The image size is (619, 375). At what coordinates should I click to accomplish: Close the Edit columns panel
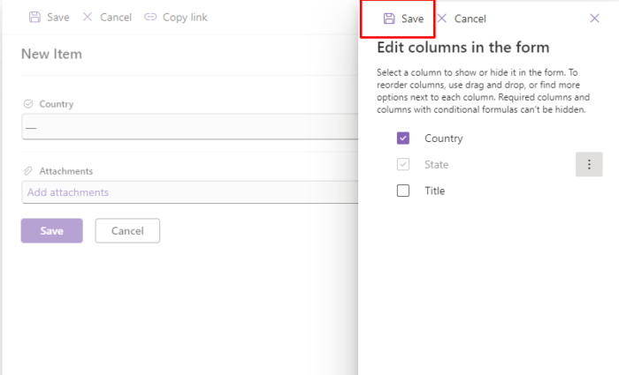(x=594, y=19)
